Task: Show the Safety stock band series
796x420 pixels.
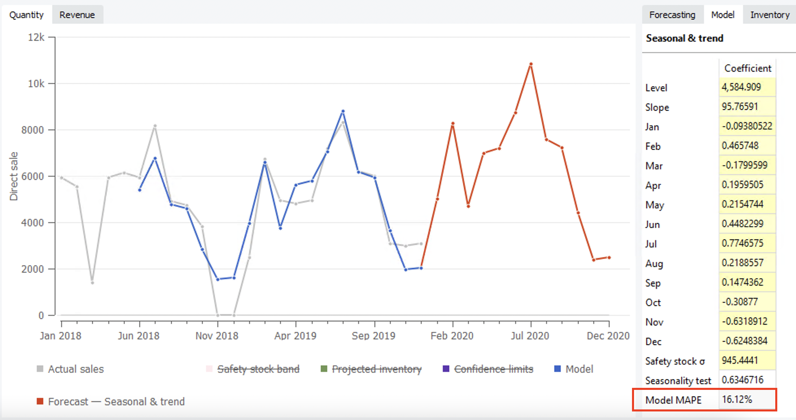Action: pos(258,369)
